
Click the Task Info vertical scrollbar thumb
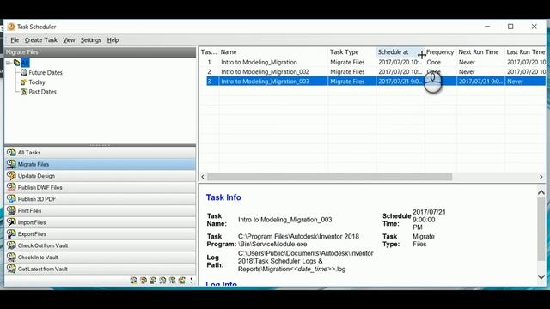pos(541,229)
